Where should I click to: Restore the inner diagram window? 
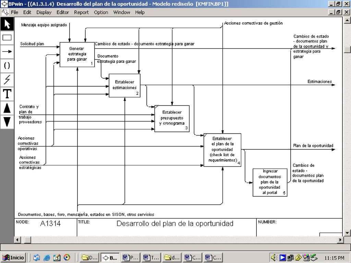click(338, 12)
